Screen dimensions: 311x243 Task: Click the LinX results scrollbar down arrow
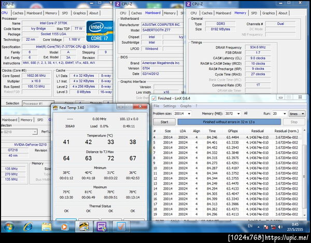304,215
